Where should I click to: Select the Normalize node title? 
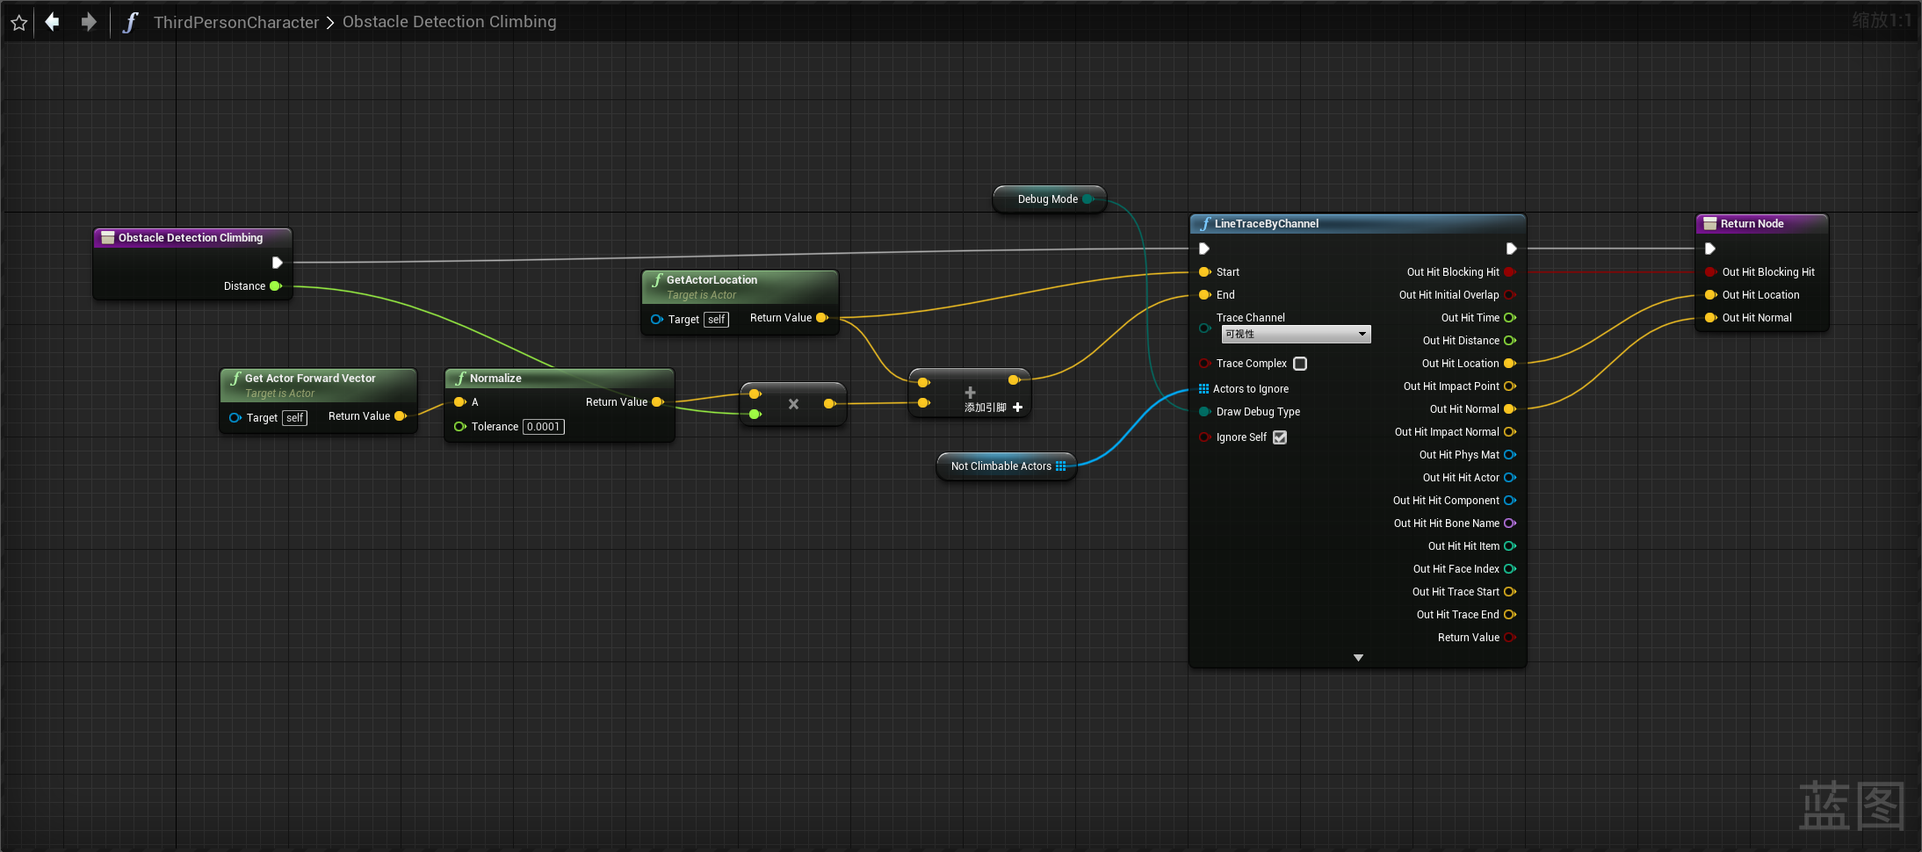click(495, 379)
